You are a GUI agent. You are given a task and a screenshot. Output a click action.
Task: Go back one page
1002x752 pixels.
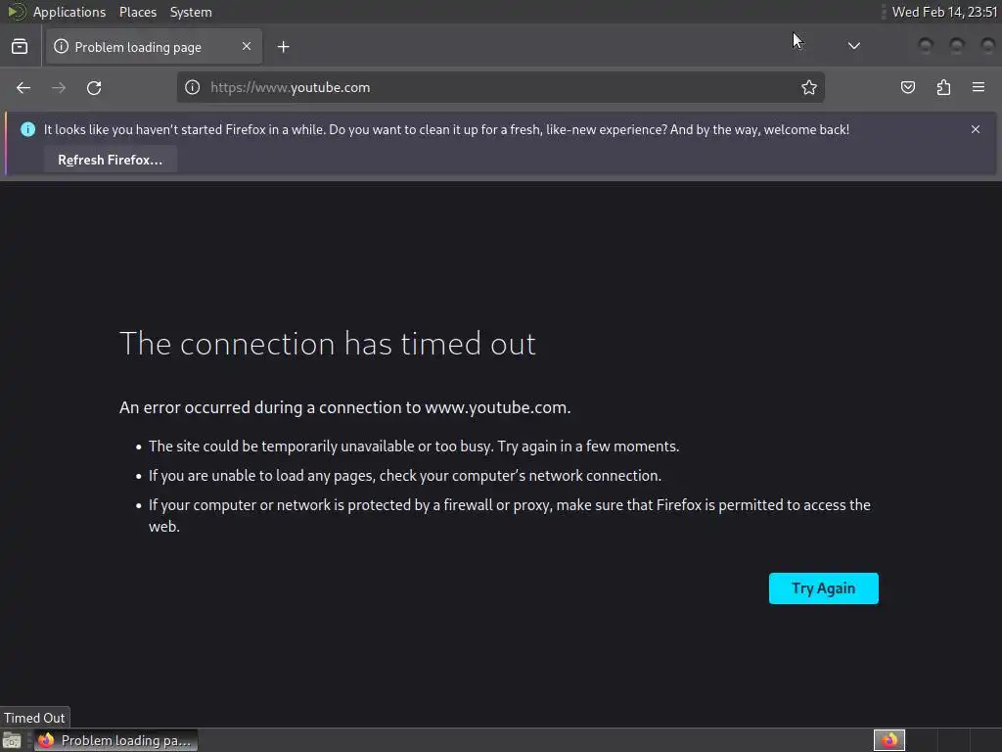23,87
